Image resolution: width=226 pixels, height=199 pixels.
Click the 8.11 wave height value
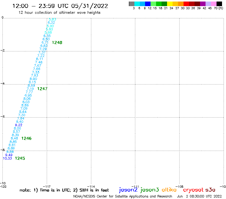(39, 59)
